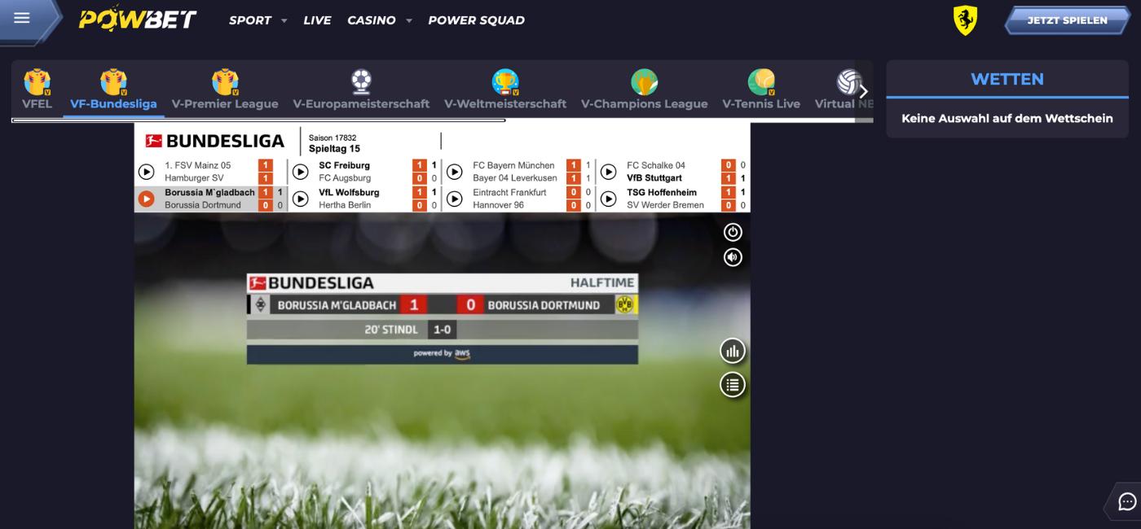This screenshot has height=529, width=1141.
Task: Mute the video sound
Action: [x=733, y=257]
